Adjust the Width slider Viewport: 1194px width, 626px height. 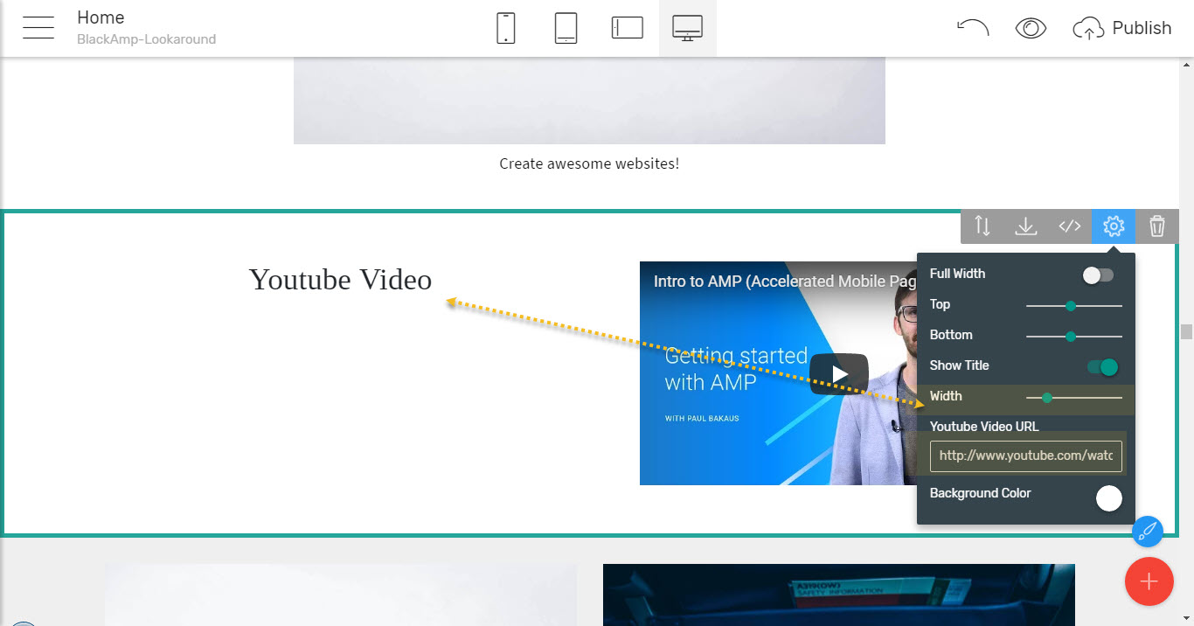tap(1046, 398)
